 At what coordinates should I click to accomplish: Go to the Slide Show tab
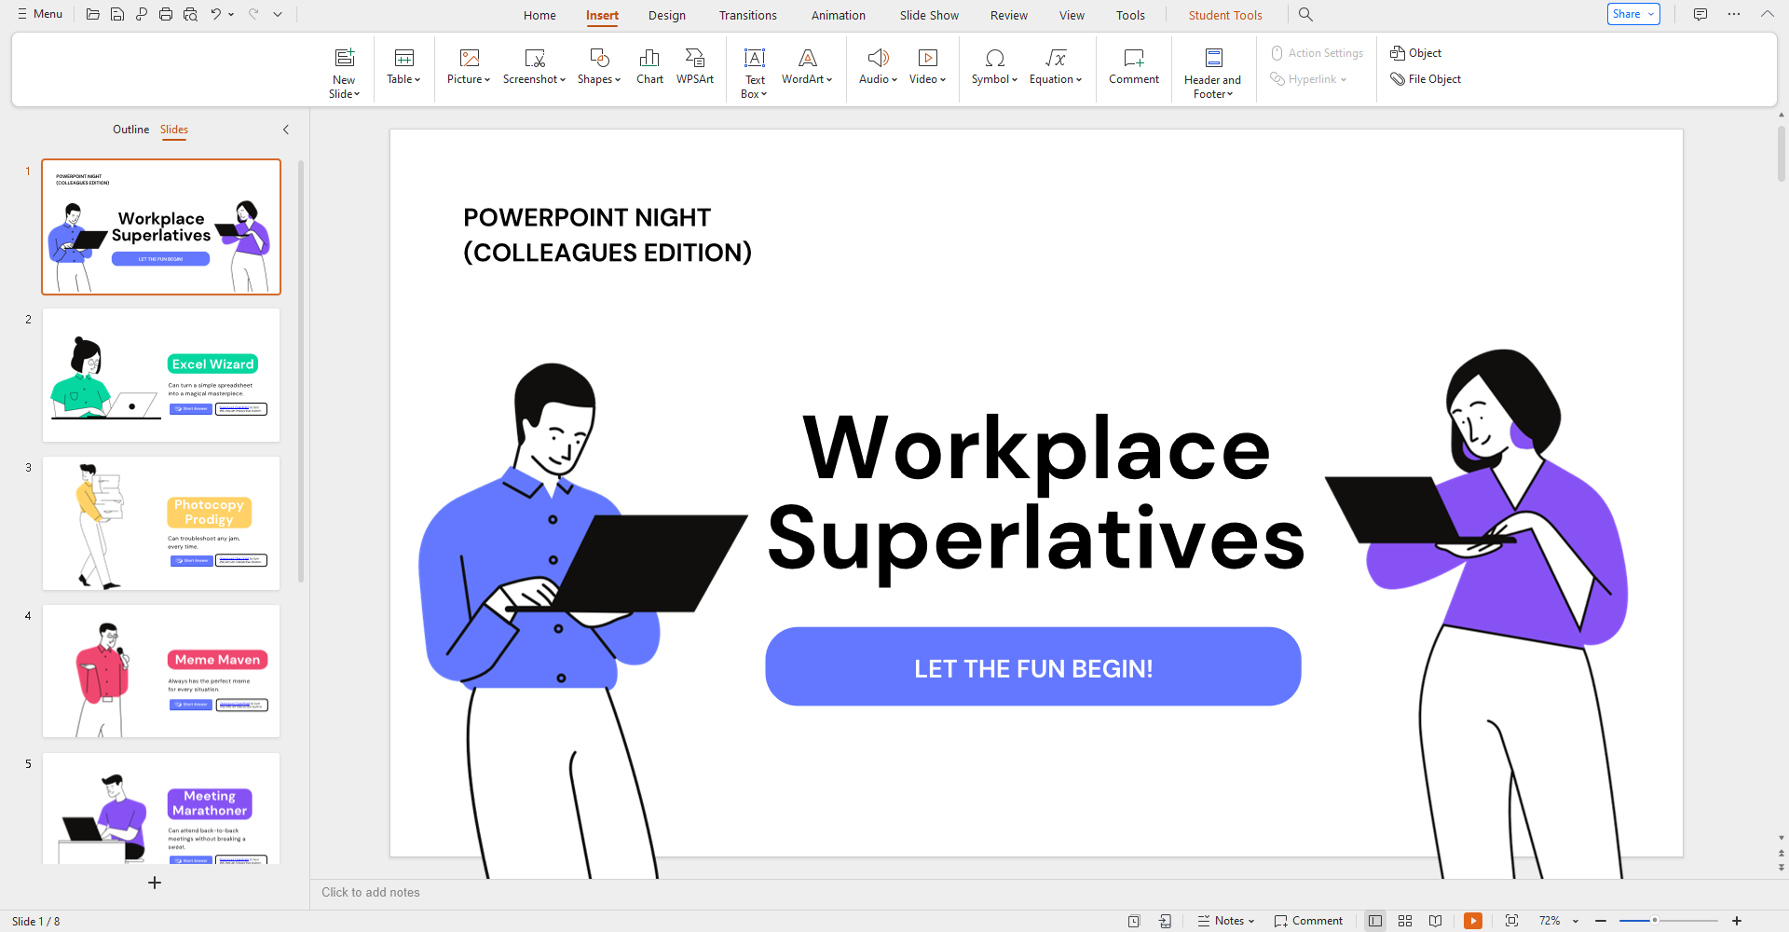pyautogui.click(x=929, y=15)
